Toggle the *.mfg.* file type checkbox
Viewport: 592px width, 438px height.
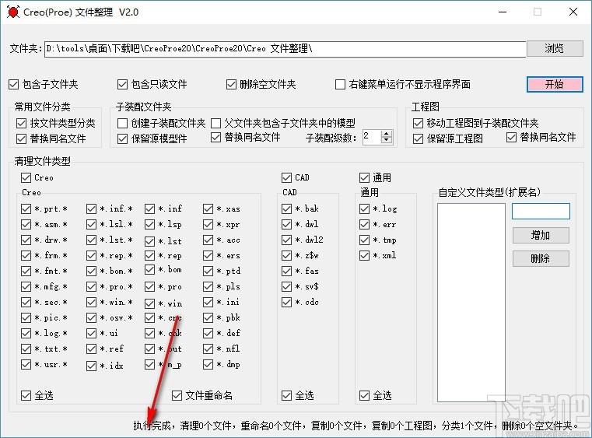click(26, 286)
